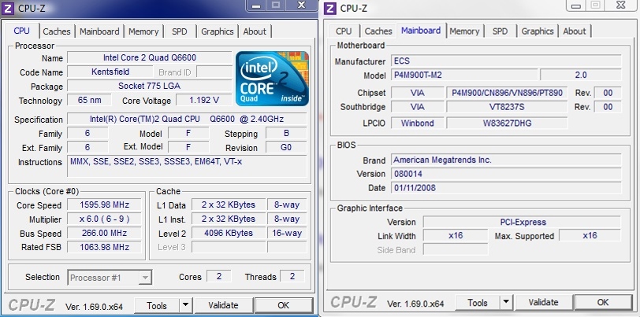640x317 pixels.
Task: Click the Max. Supported value x16
Action: (590, 235)
